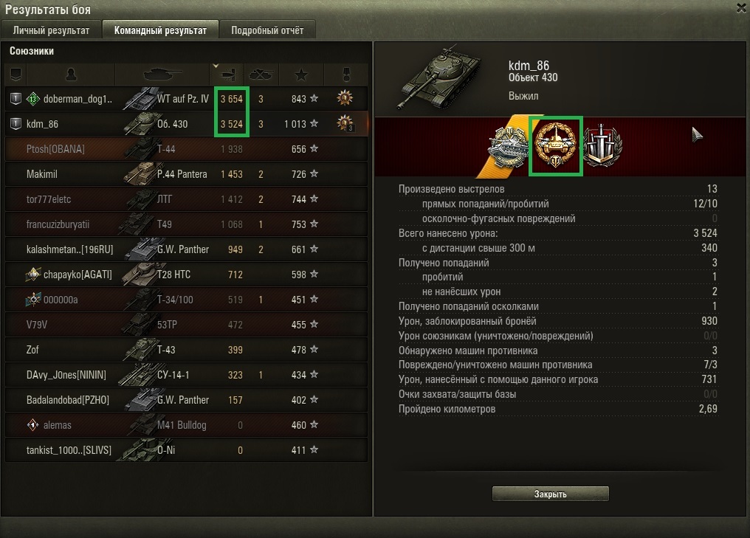750x538 pixels.
Task: Sort by player name silhouette icon
Action: (71, 75)
